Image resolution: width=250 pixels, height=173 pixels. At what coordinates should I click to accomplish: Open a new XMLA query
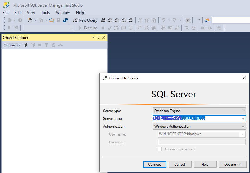[124, 20]
